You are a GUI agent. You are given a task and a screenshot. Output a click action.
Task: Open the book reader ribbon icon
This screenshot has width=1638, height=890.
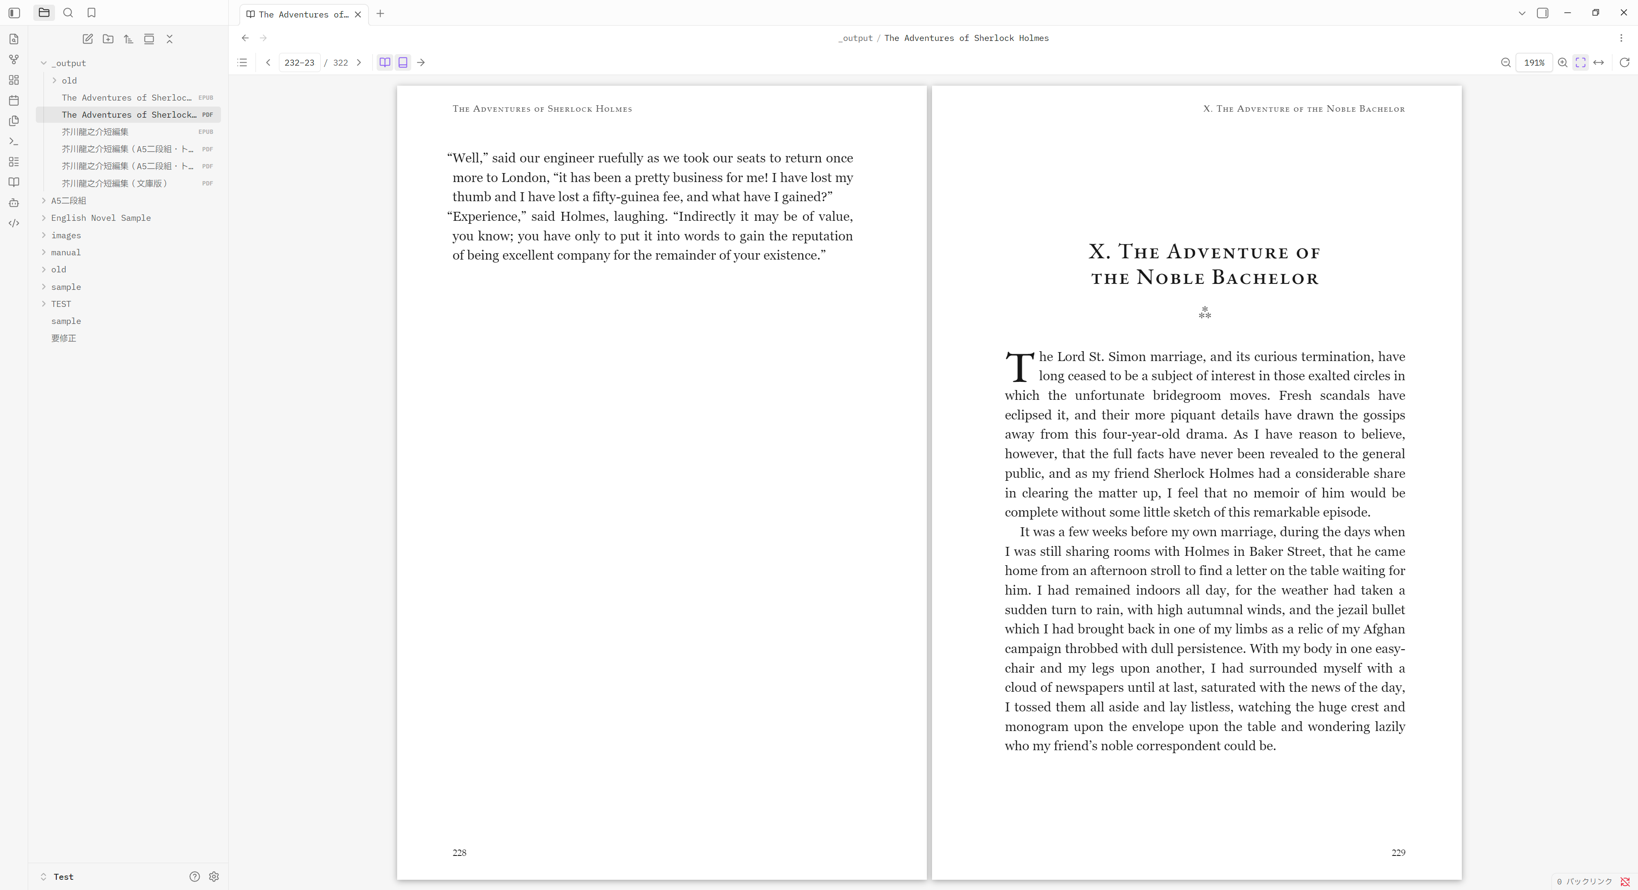point(14,182)
